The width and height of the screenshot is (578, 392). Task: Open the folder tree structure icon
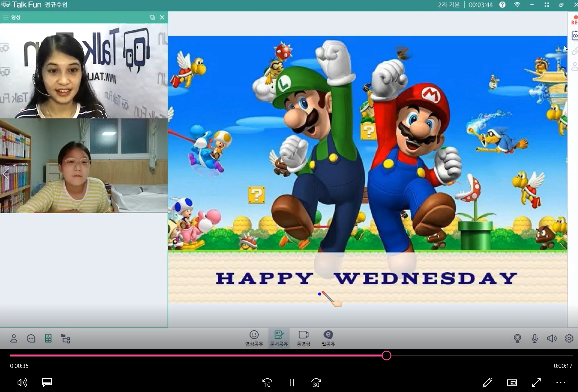(66, 339)
